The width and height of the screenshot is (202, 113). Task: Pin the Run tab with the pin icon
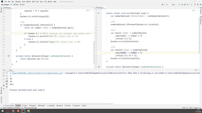pos(4,89)
